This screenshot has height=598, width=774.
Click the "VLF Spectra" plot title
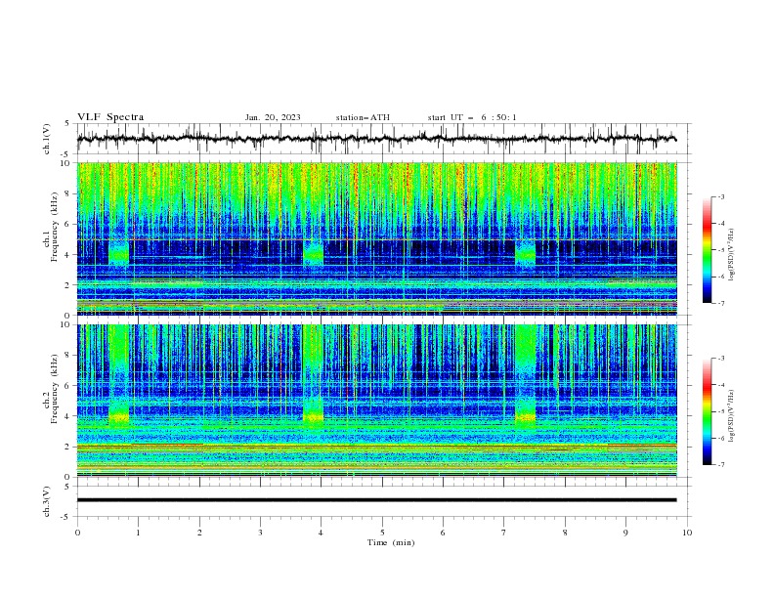pyautogui.click(x=110, y=117)
